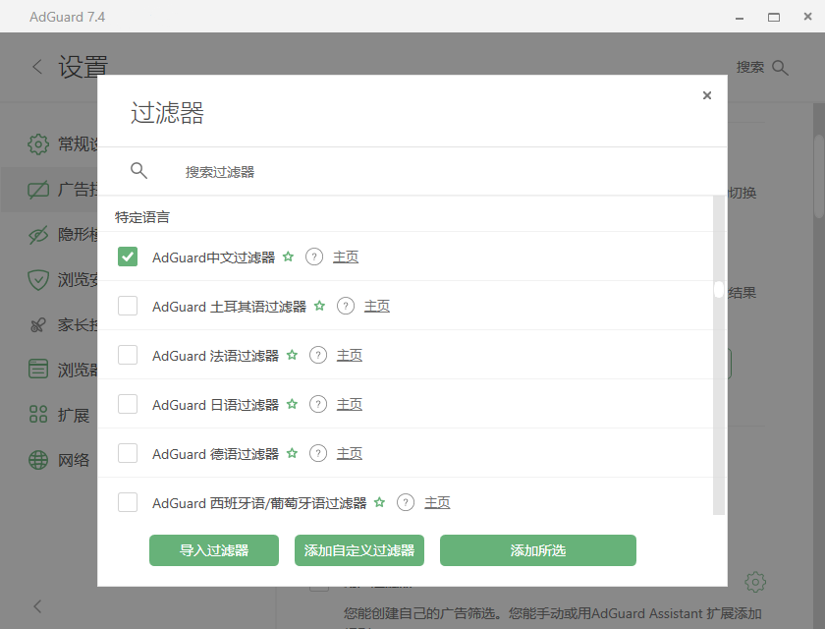The image size is (825, 629).
Task: Show help info for AdGuard 西班牙语/葡萄牙语过滤器
Action: click(x=405, y=502)
